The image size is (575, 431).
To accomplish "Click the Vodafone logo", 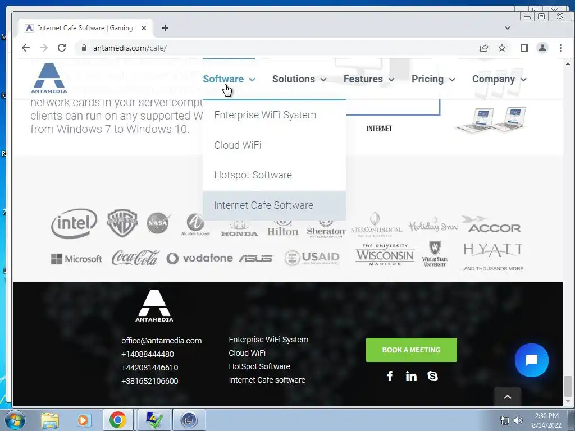I will (x=199, y=258).
